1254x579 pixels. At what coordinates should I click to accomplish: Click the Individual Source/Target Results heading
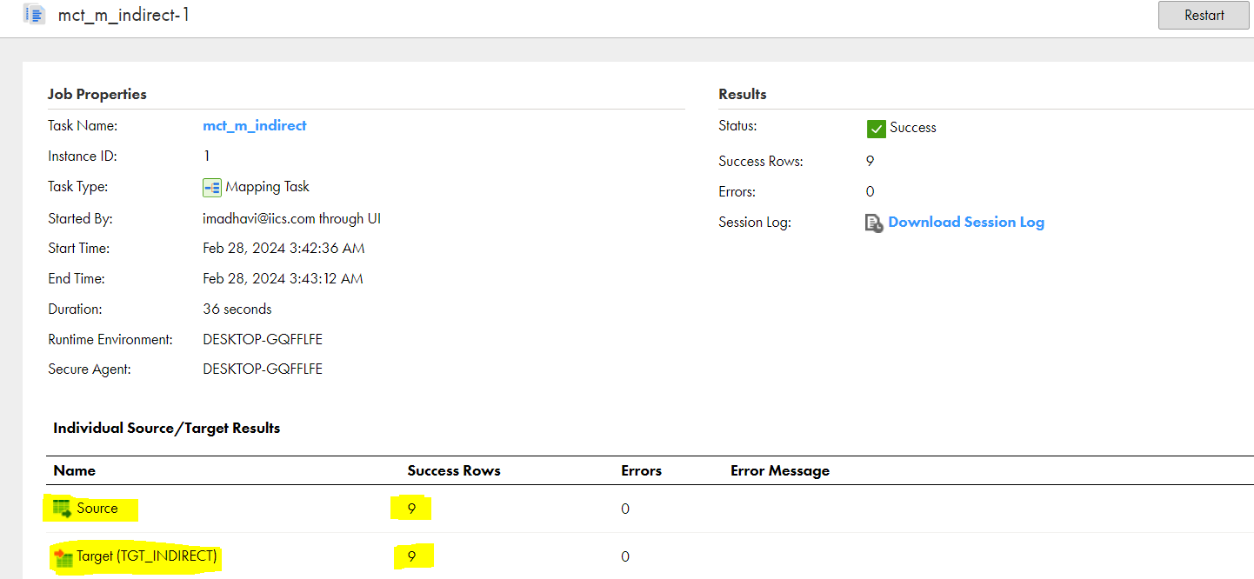[167, 428]
